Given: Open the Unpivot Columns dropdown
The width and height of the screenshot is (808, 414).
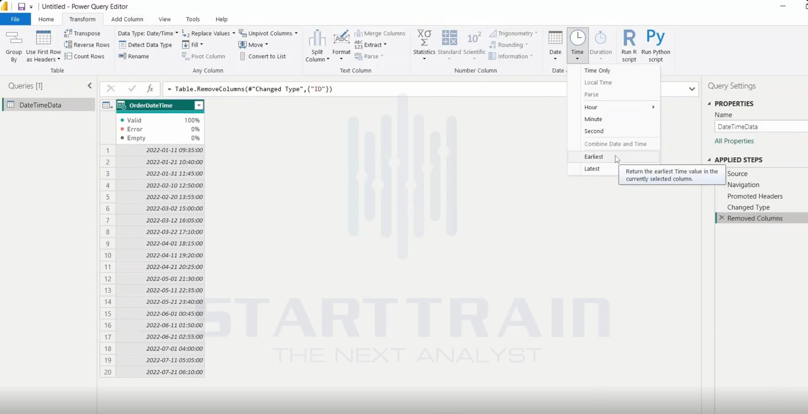Looking at the screenshot, I should coord(268,33).
